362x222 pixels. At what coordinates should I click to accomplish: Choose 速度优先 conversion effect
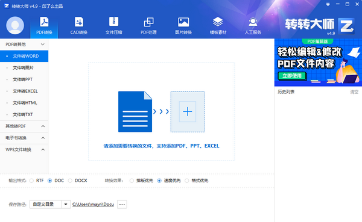tap(159, 180)
